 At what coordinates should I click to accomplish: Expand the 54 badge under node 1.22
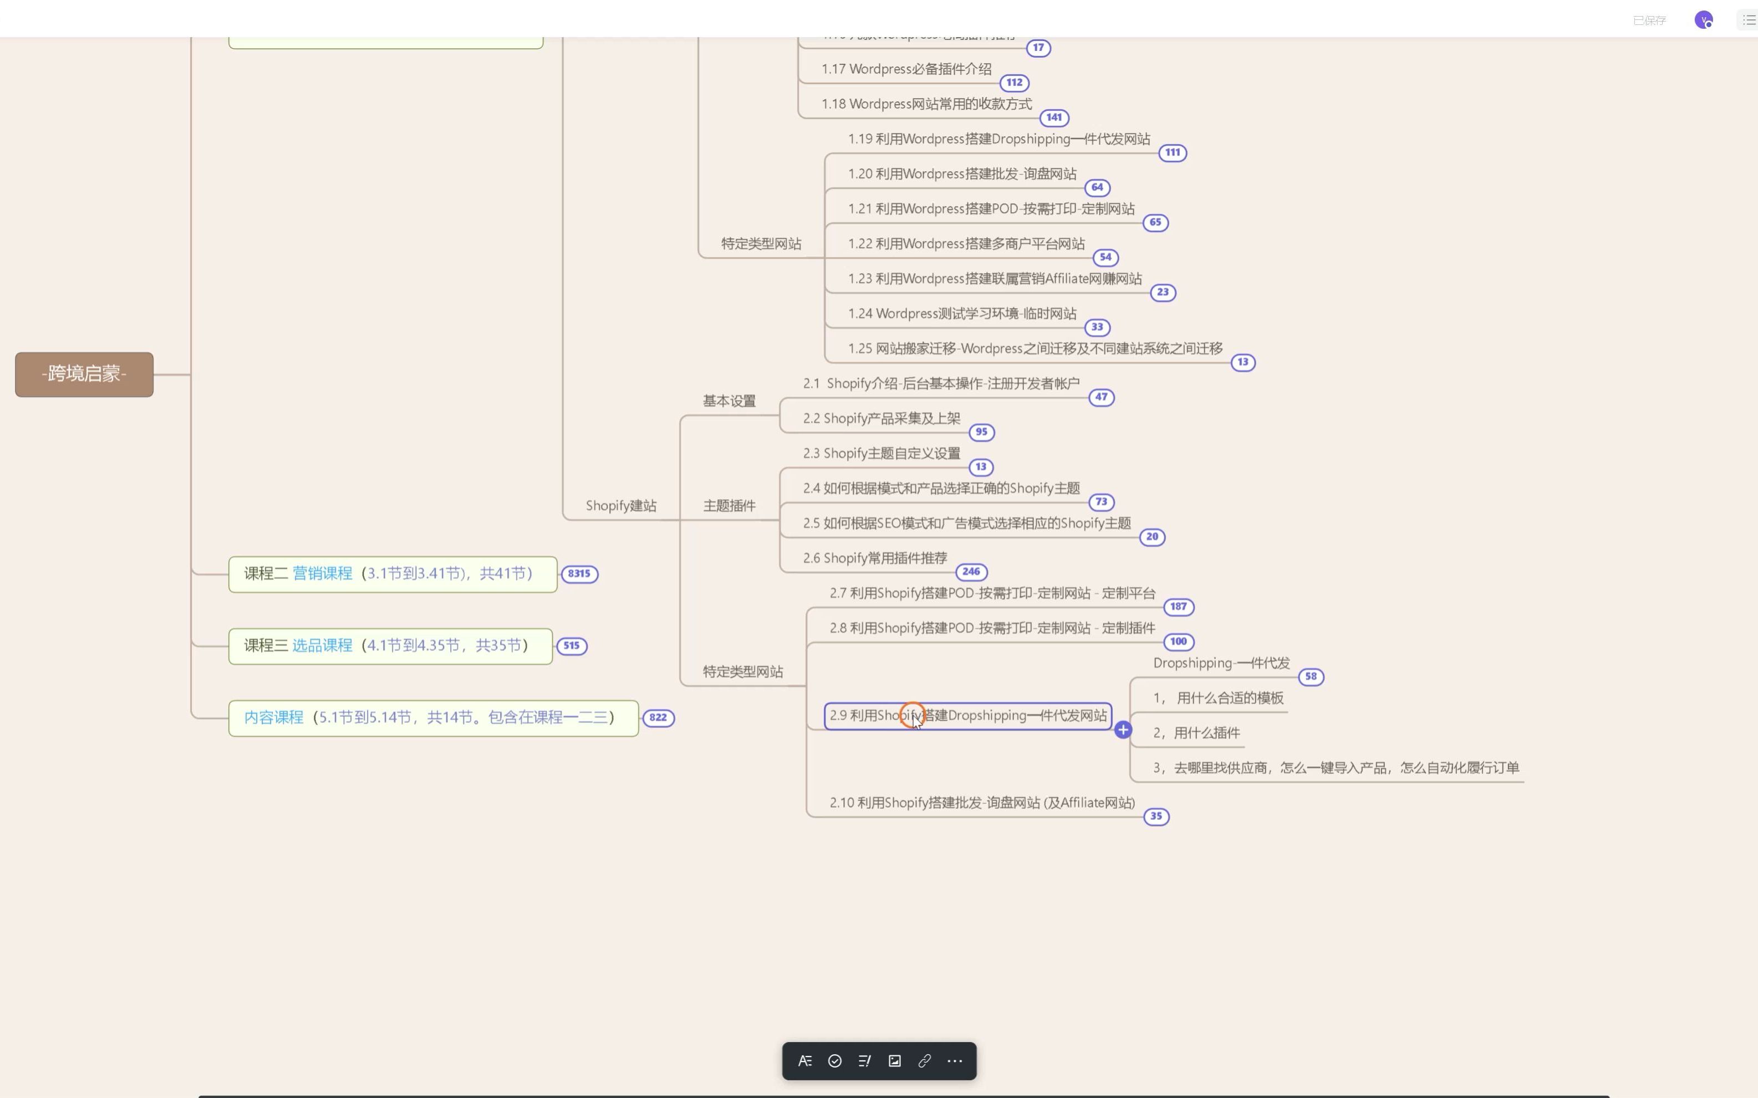(1106, 257)
